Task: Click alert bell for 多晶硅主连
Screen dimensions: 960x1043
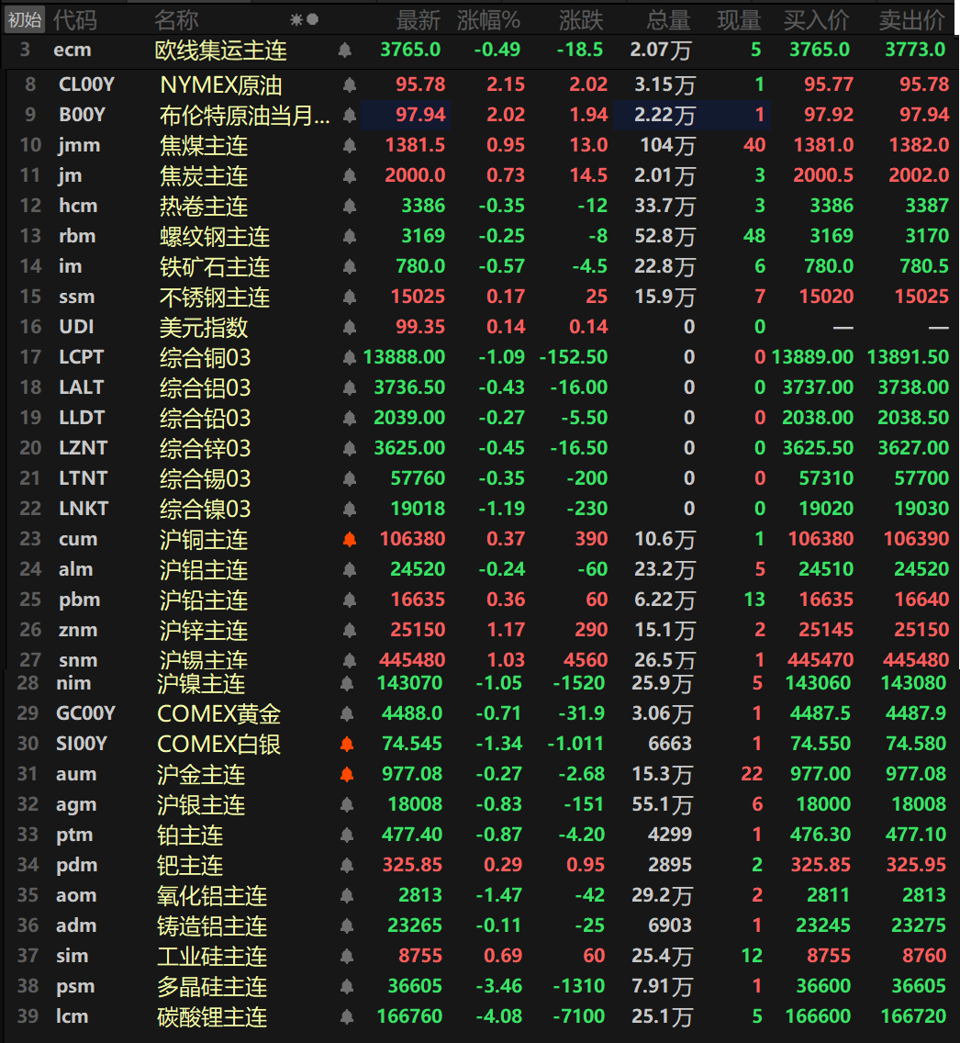Action: pyautogui.click(x=347, y=986)
